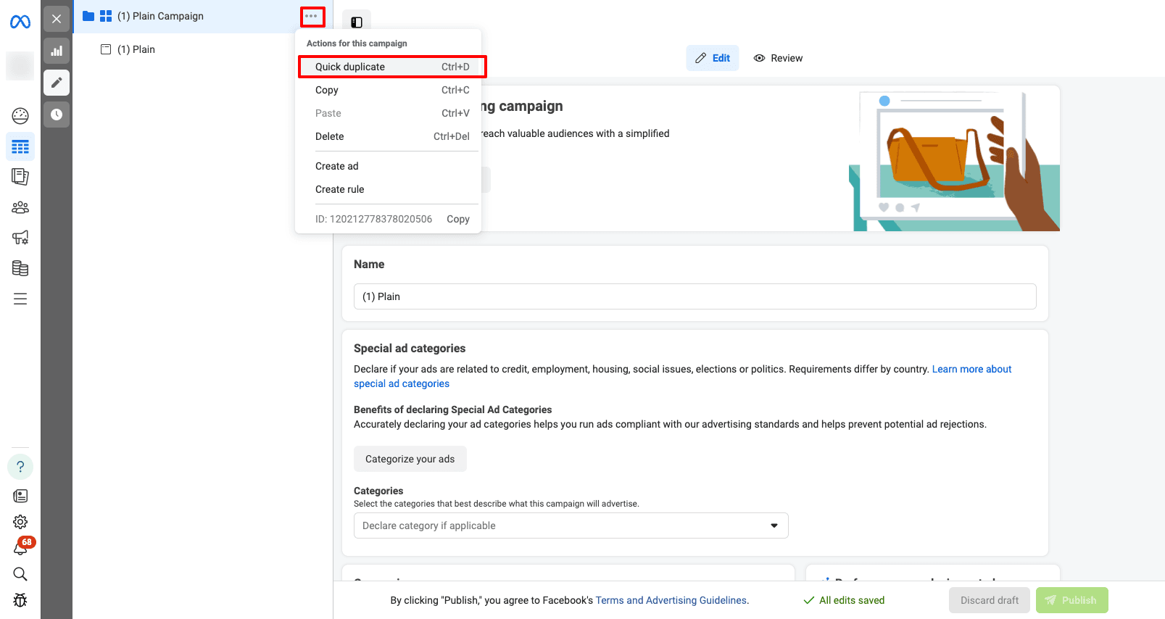Click the notifications bell with 68 badge
The width and height of the screenshot is (1165, 619).
click(20, 548)
